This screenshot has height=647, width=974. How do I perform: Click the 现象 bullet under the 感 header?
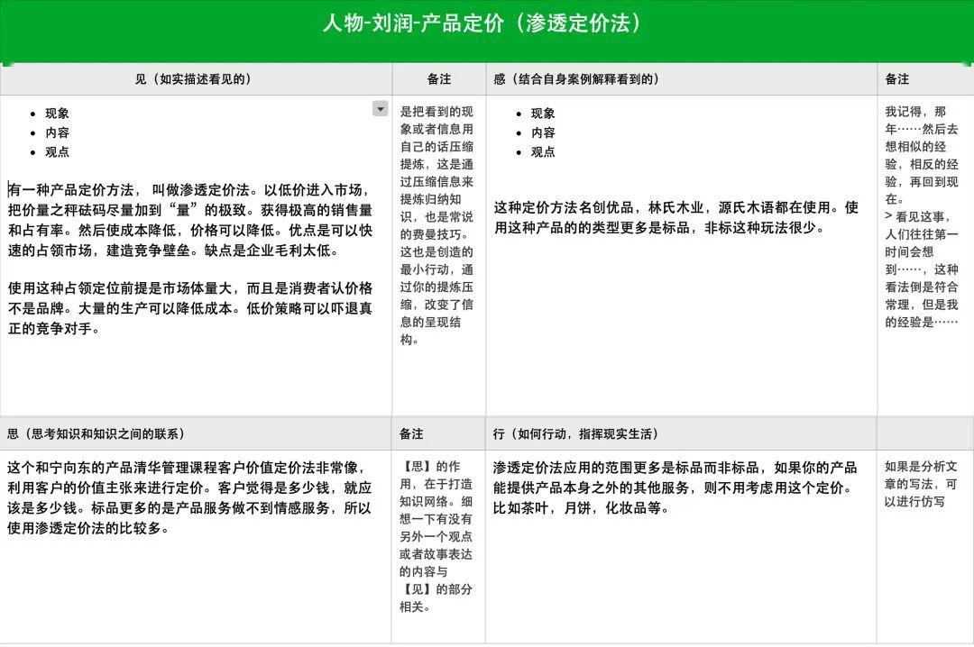[543, 113]
